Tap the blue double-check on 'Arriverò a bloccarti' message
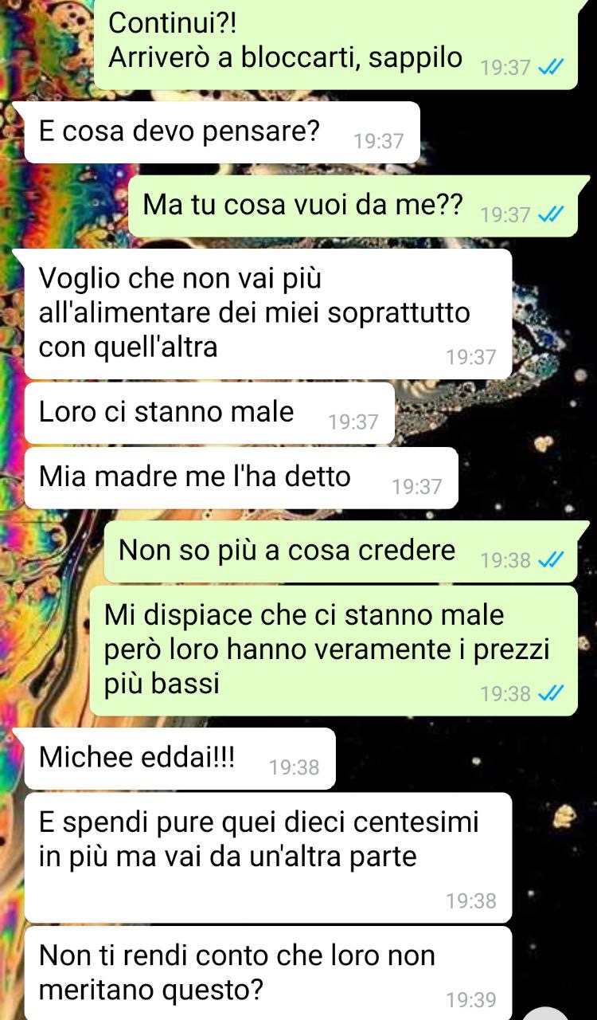Viewport: 597px width, 1020px height. (552, 68)
